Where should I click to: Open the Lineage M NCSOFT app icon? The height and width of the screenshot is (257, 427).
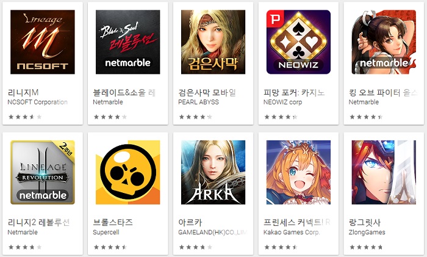pyautogui.click(x=43, y=42)
